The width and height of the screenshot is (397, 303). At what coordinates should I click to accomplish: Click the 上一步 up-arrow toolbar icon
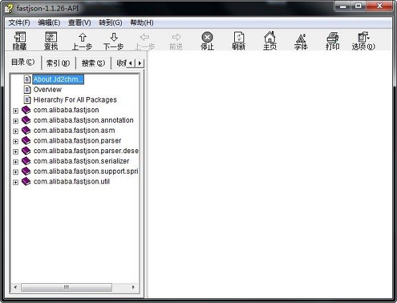(82, 38)
